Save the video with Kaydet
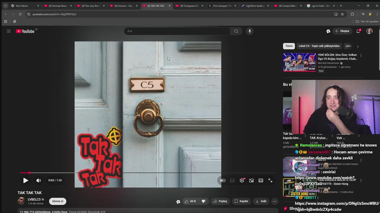Image resolution: width=380 pixels, height=213 pixels. tap(241, 201)
